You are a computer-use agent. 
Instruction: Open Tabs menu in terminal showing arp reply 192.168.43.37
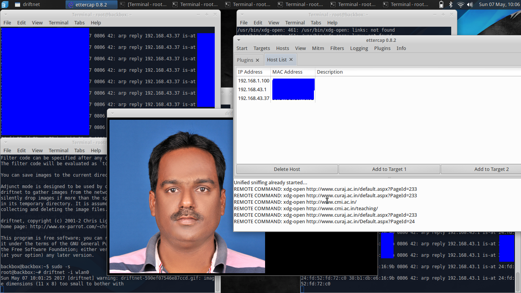(x=79, y=23)
